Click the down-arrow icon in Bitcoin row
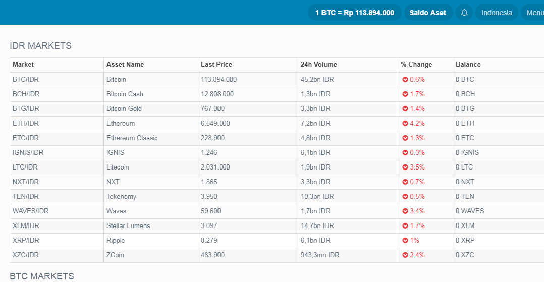Image resolution: width=544 pixels, height=282 pixels. point(405,80)
